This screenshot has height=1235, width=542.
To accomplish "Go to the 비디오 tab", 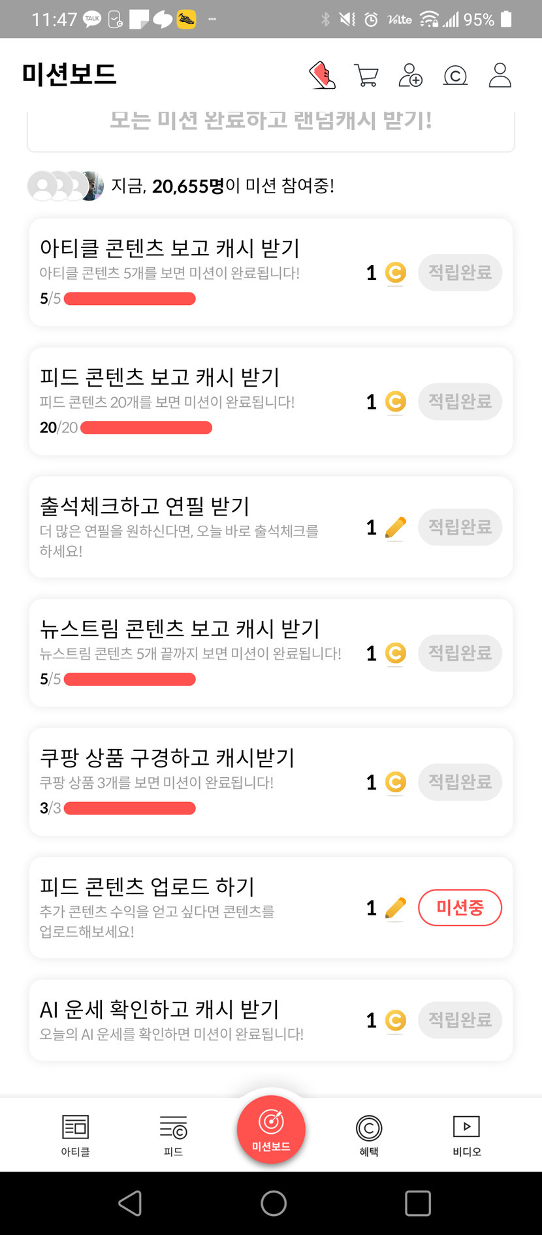I will (466, 1135).
